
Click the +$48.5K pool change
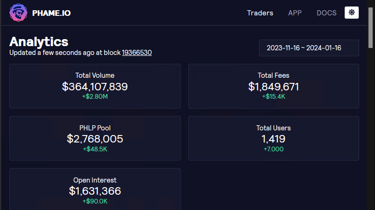click(x=95, y=149)
